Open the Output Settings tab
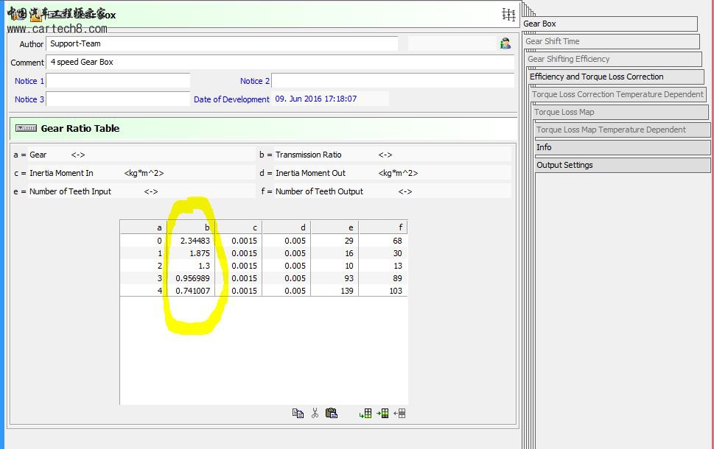714x449 pixels. click(x=623, y=165)
